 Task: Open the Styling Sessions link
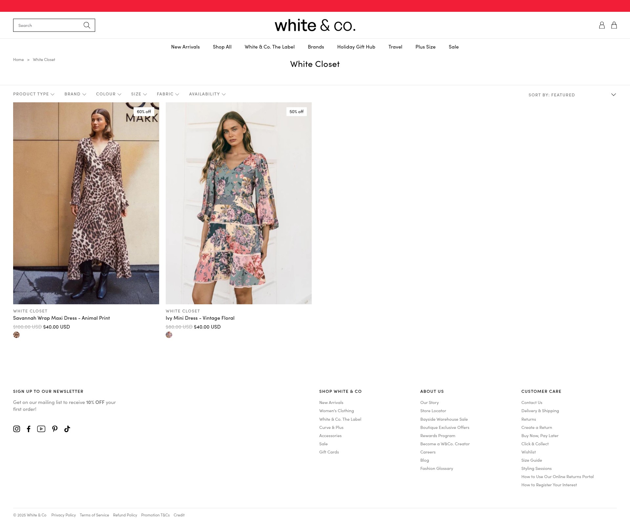(536, 469)
